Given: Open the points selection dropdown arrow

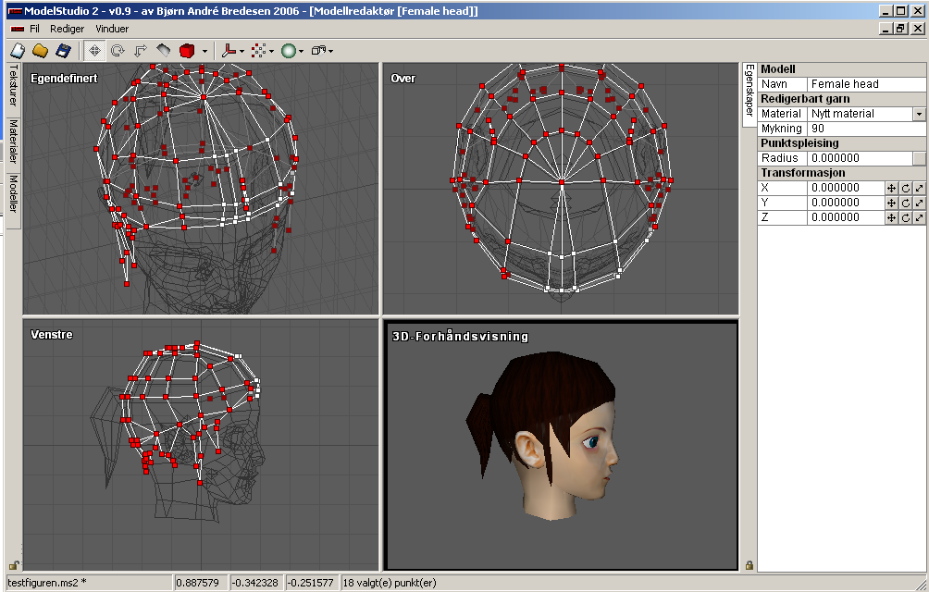Looking at the screenshot, I should (271, 52).
